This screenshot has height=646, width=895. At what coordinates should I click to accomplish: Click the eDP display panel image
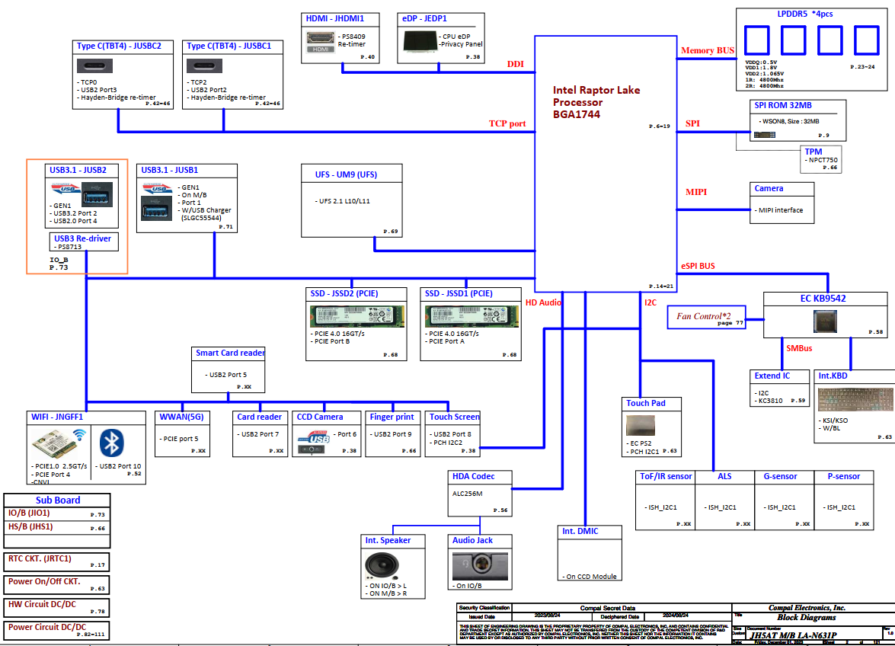click(418, 45)
